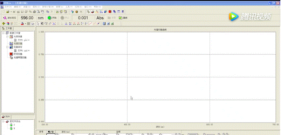Image resolution: width=281 pixels, height=135 pixels.
Task: Open the 测量 menu
Action: point(27,7)
